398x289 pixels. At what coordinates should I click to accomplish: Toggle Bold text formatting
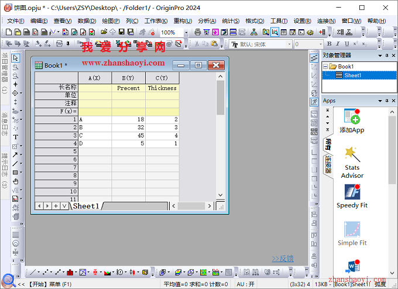[329, 44]
